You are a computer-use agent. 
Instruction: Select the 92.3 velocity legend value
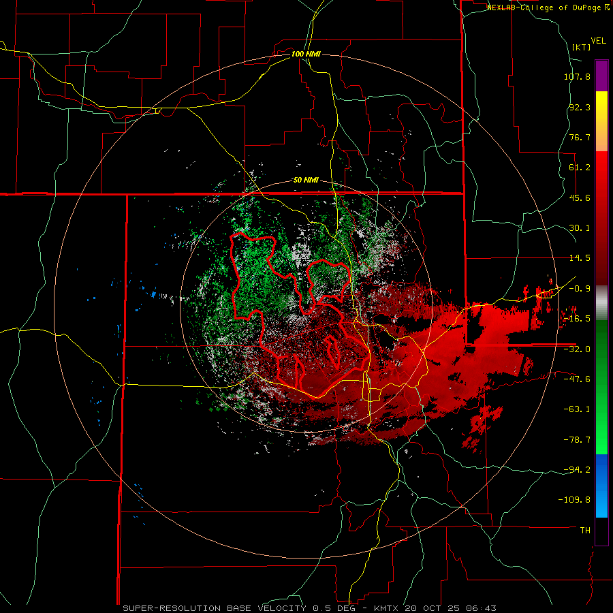[x=580, y=107]
